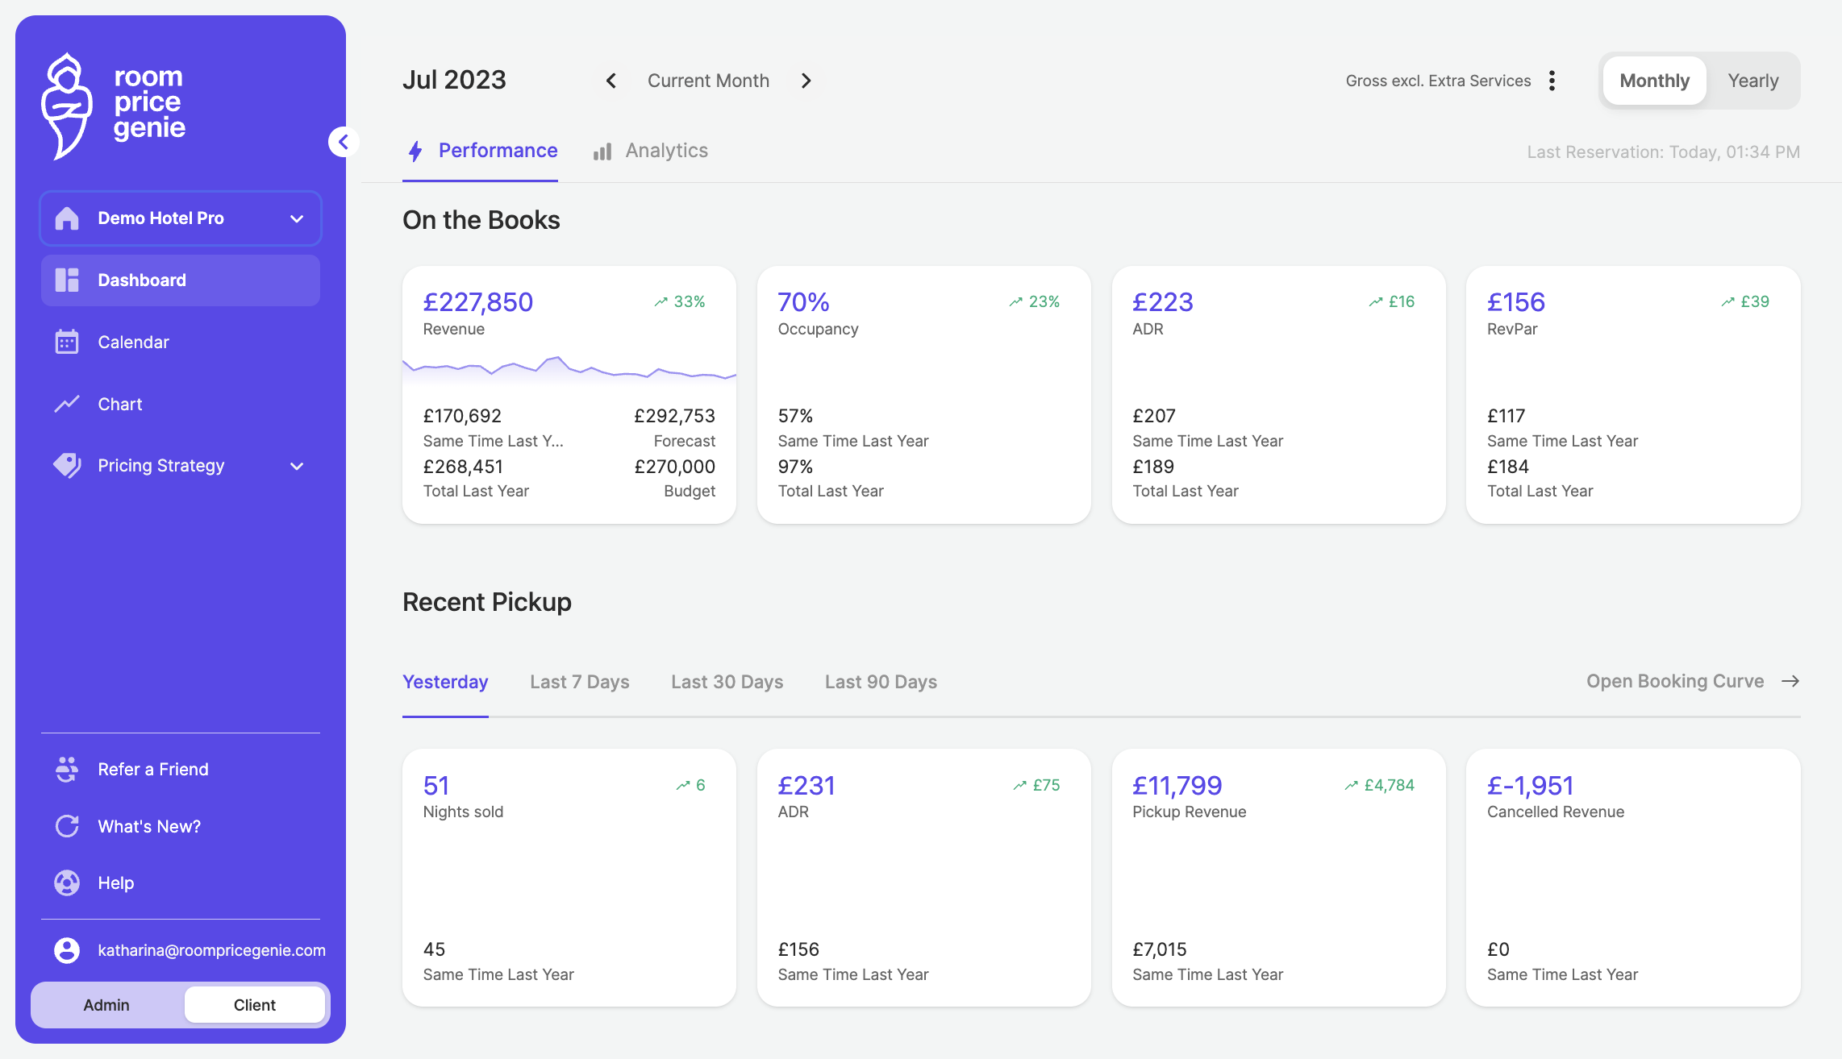Click the 70% Occupancy value

803,302
